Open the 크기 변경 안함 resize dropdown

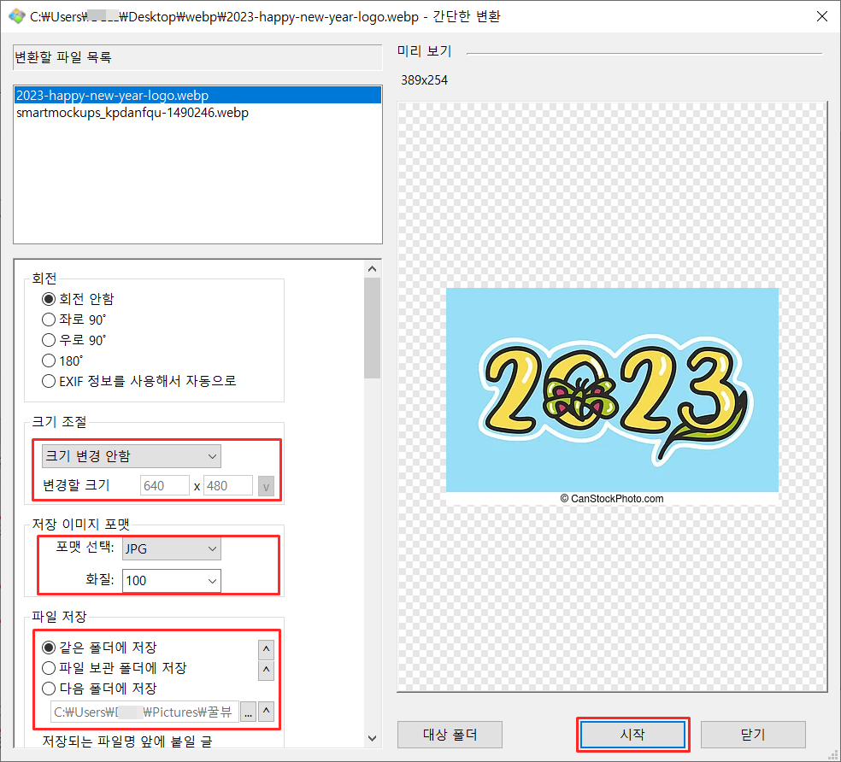coord(132,456)
